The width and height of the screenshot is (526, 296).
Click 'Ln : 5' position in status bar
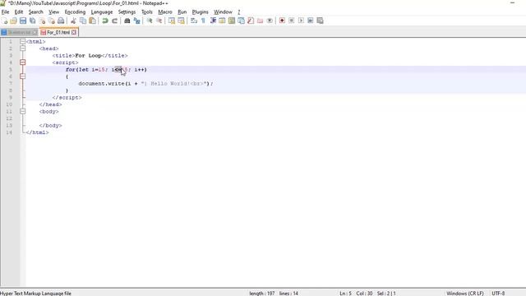(345, 294)
